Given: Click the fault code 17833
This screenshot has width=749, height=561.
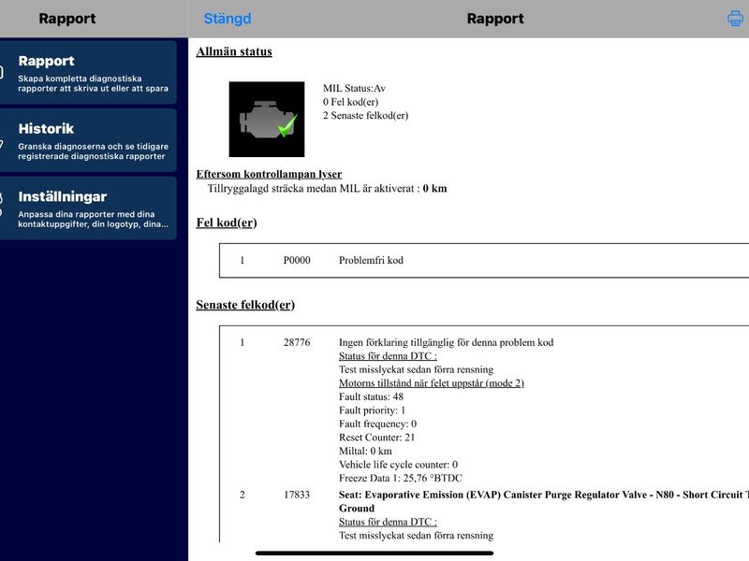Looking at the screenshot, I should click(297, 495).
